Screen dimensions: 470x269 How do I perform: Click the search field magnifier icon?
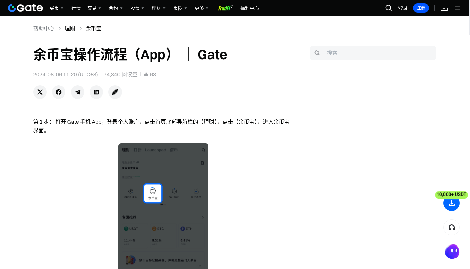pos(317,53)
